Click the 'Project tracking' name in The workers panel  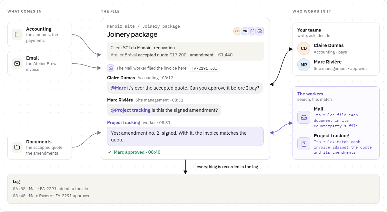pos(332,136)
